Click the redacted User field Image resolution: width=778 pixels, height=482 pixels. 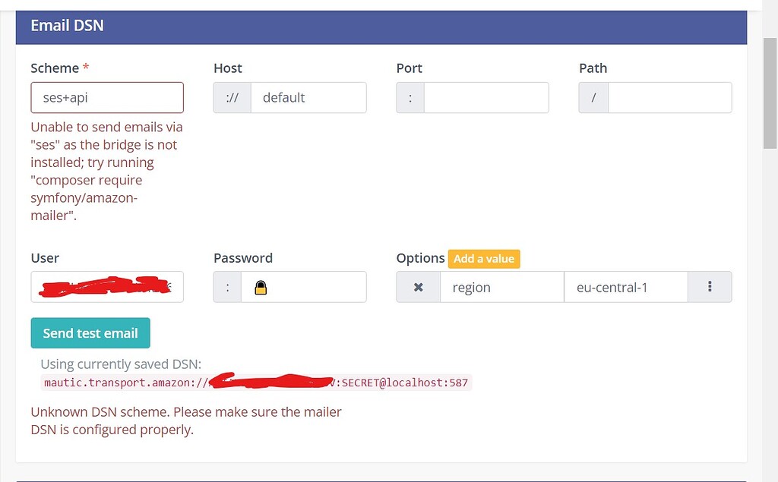[x=106, y=287]
